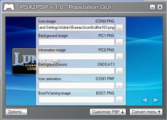The width and height of the screenshot is (167, 120).
Task: Click the PSX2PSP v.1.0 title text
Action: click(66, 7)
